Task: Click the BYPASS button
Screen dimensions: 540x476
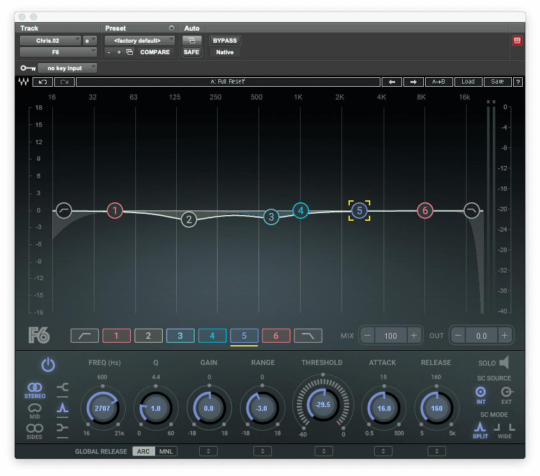Action: point(225,40)
